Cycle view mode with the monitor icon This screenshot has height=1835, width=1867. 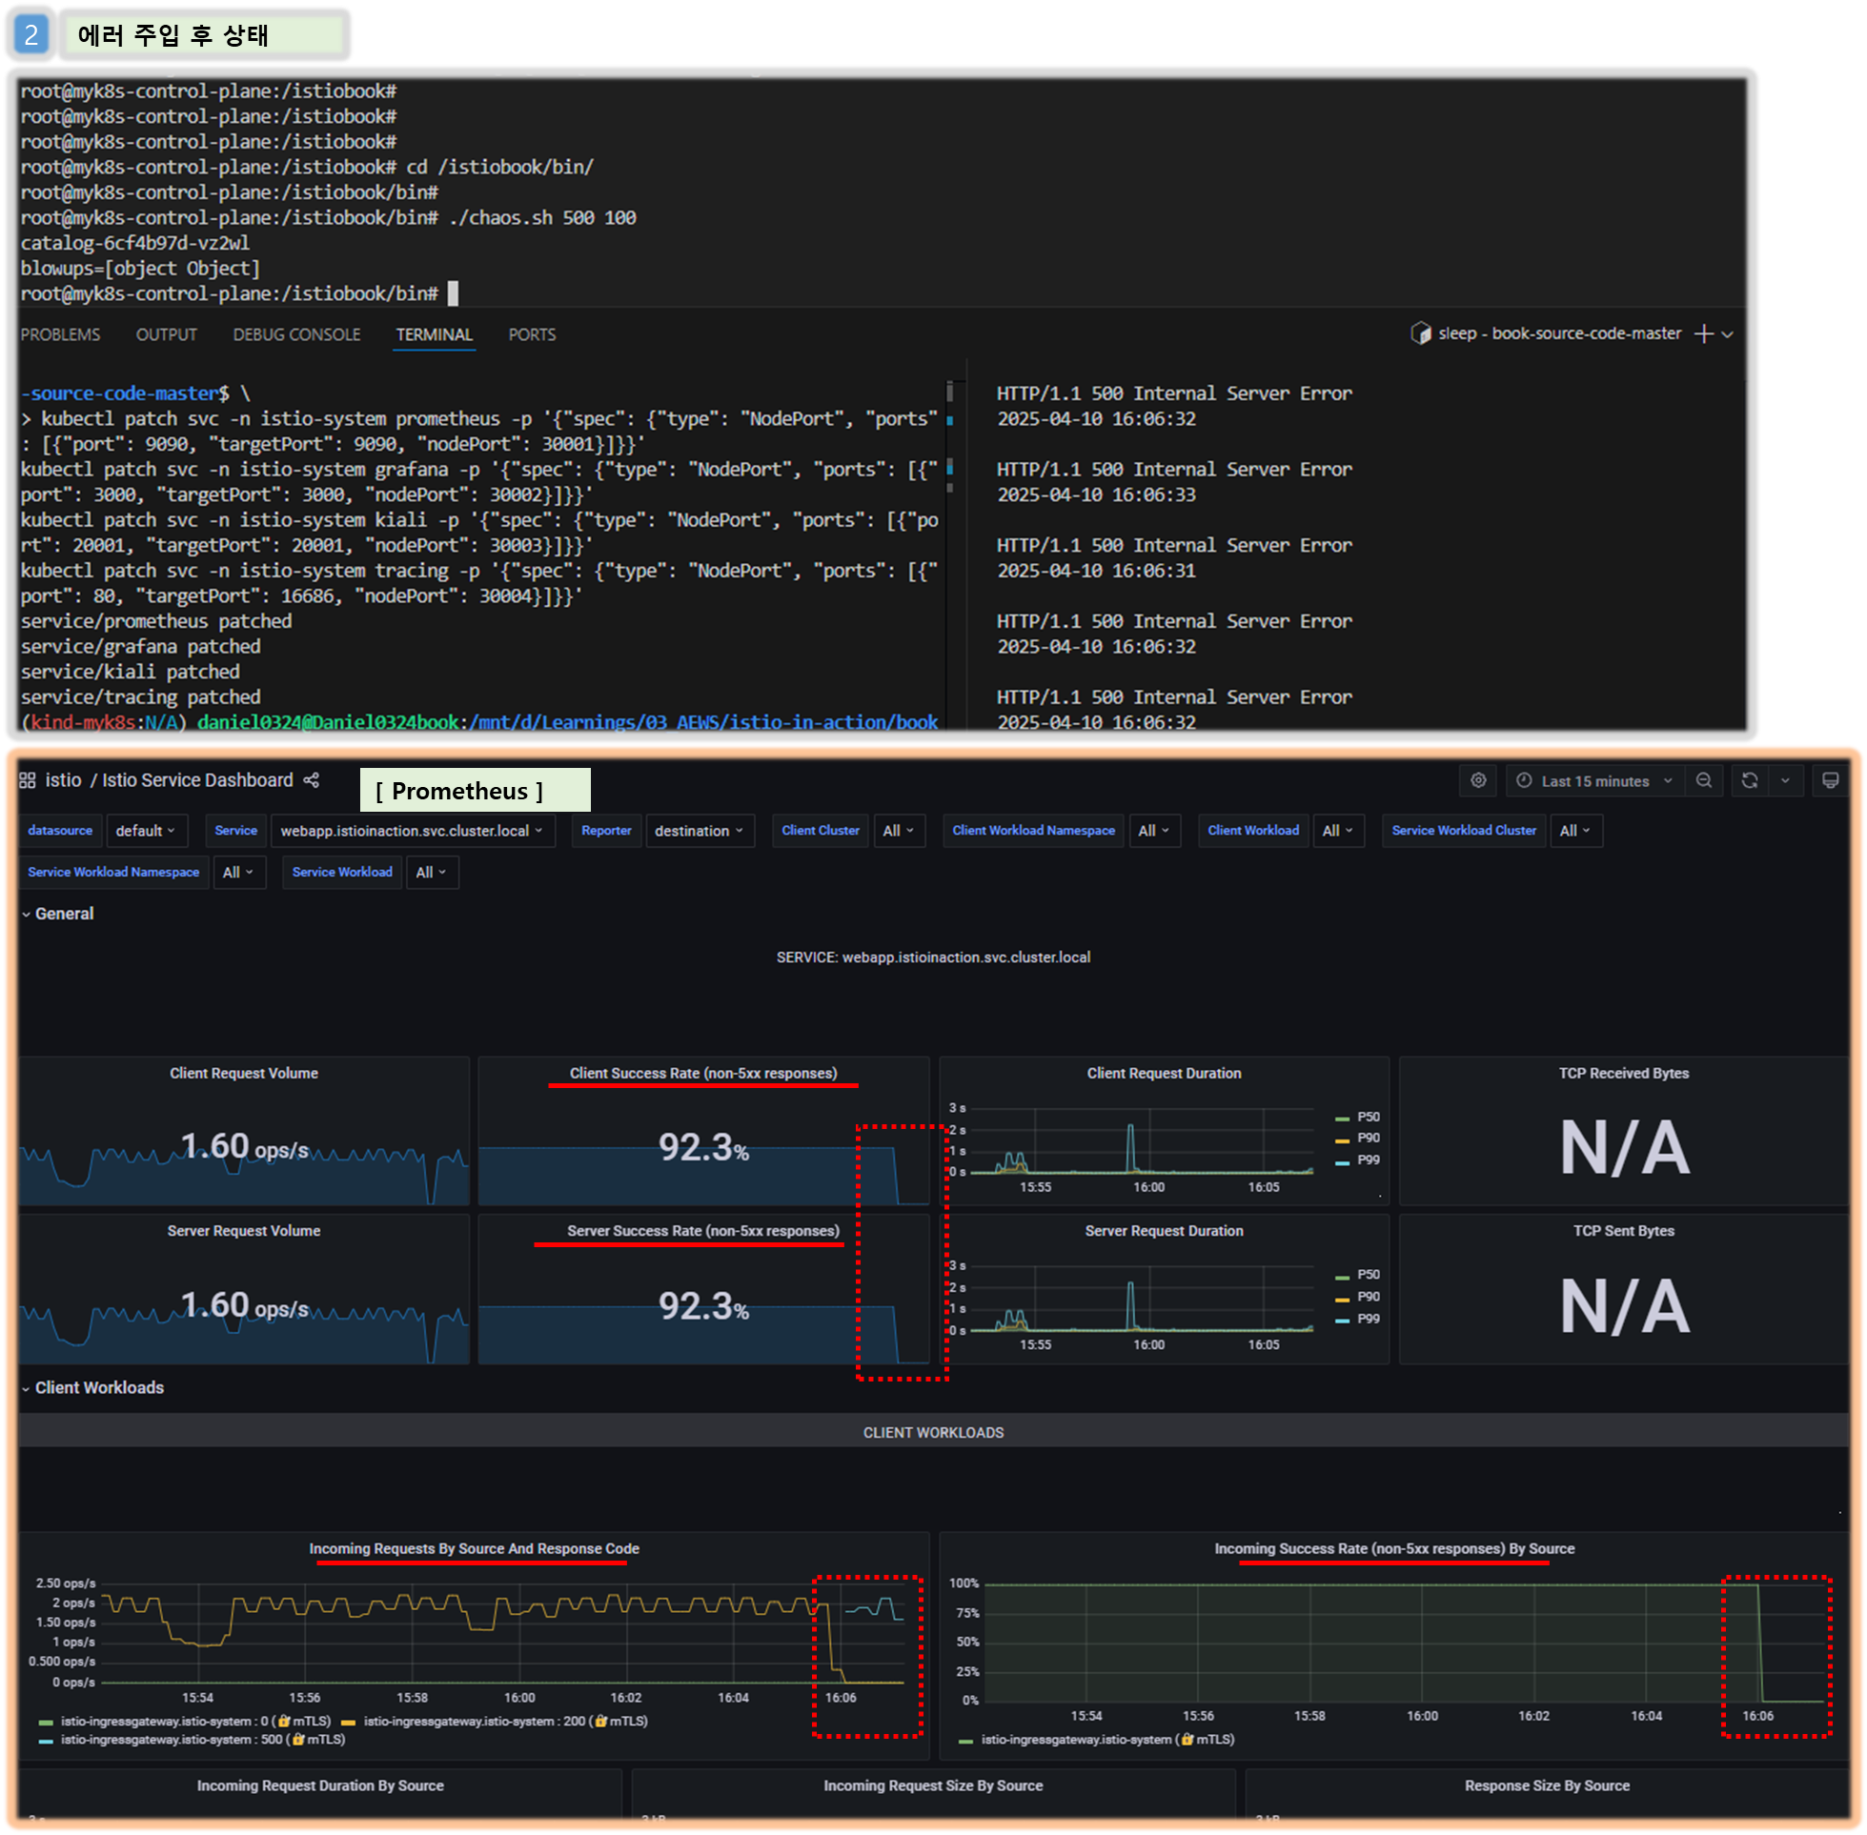tap(1830, 780)
